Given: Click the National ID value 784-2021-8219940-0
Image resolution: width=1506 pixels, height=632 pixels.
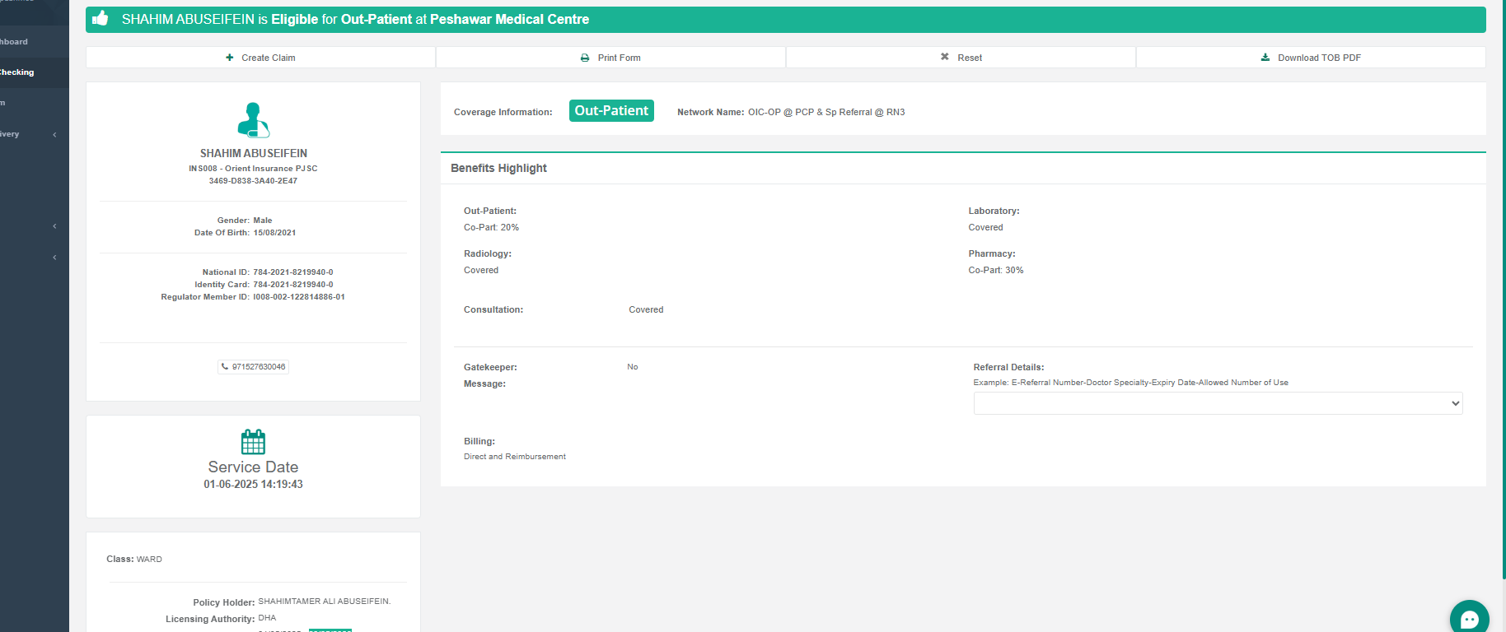Looking at the screenshot, I should (x=293, y=272).
